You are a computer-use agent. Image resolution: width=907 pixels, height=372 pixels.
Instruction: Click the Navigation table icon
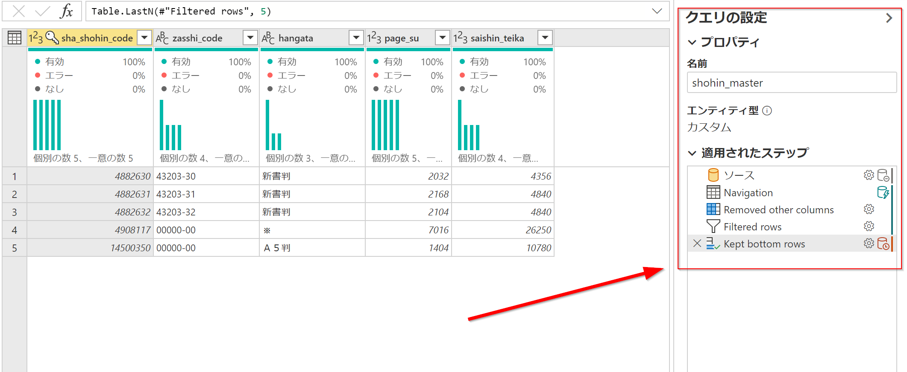pyautogui.click(x=713, y=192)
